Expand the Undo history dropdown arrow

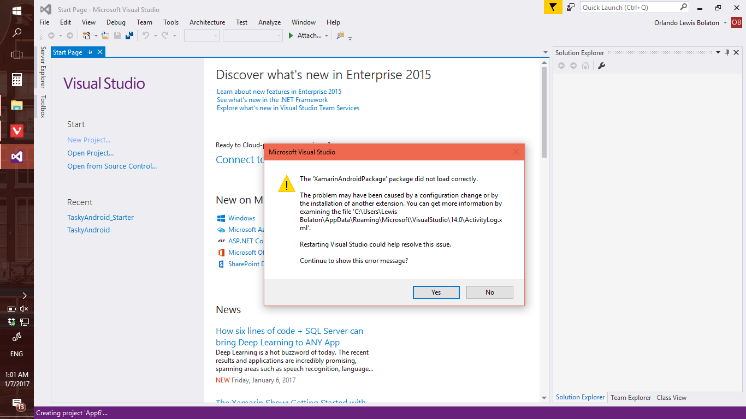pos(155,36)
